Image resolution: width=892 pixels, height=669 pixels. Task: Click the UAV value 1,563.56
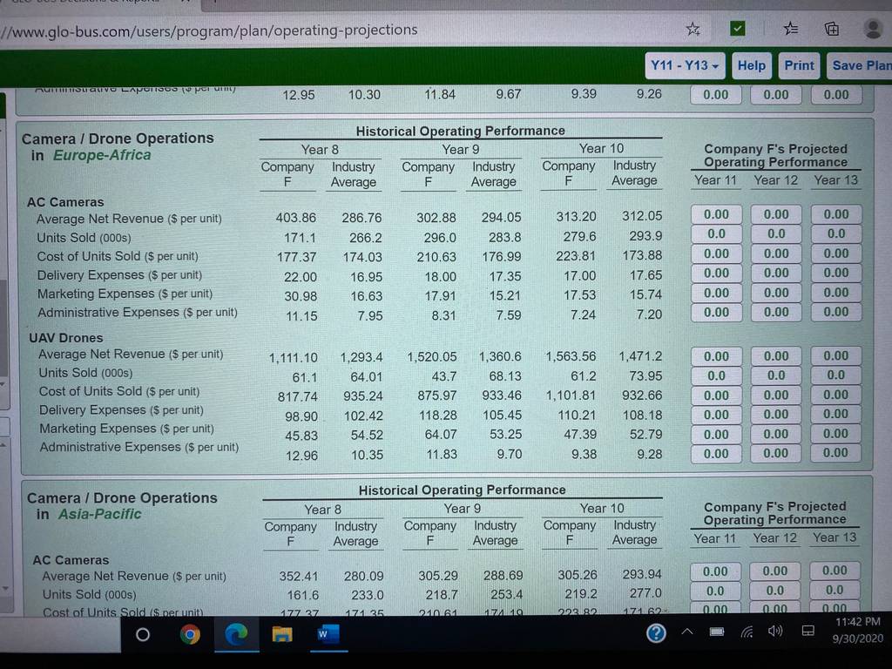571,356
